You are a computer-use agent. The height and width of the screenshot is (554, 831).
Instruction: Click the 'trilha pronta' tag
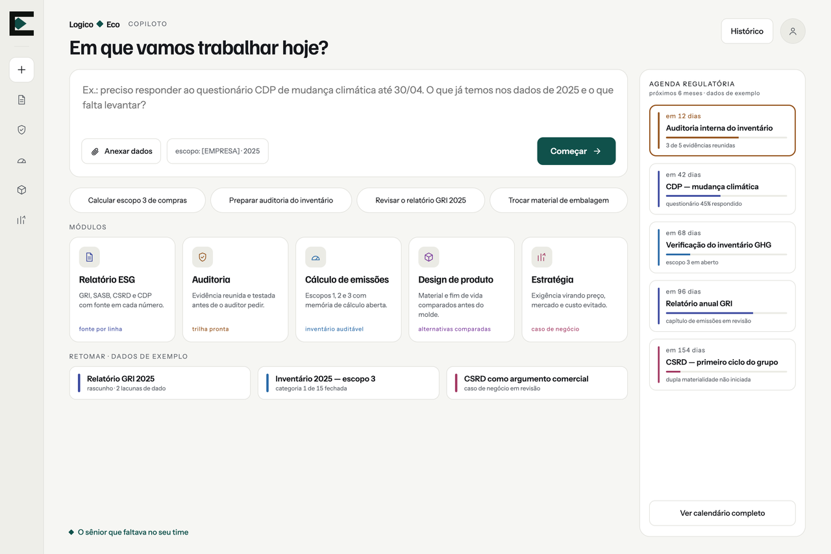pyautogui.click(x=210, y=329)
